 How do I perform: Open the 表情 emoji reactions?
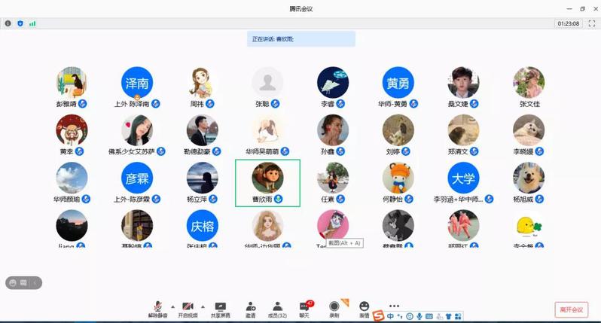tap(365, 309)
